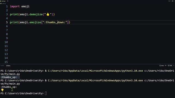Click line number 1 in the gutter

7,7
